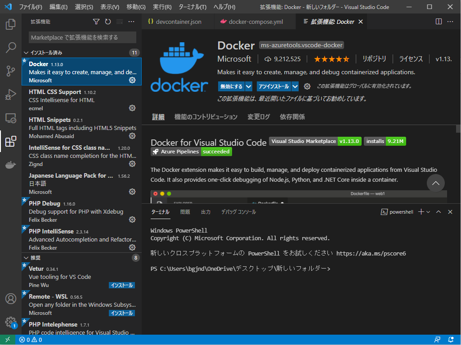Click the five-star rating
Viewport: 461px width, 345px height.
331,59
